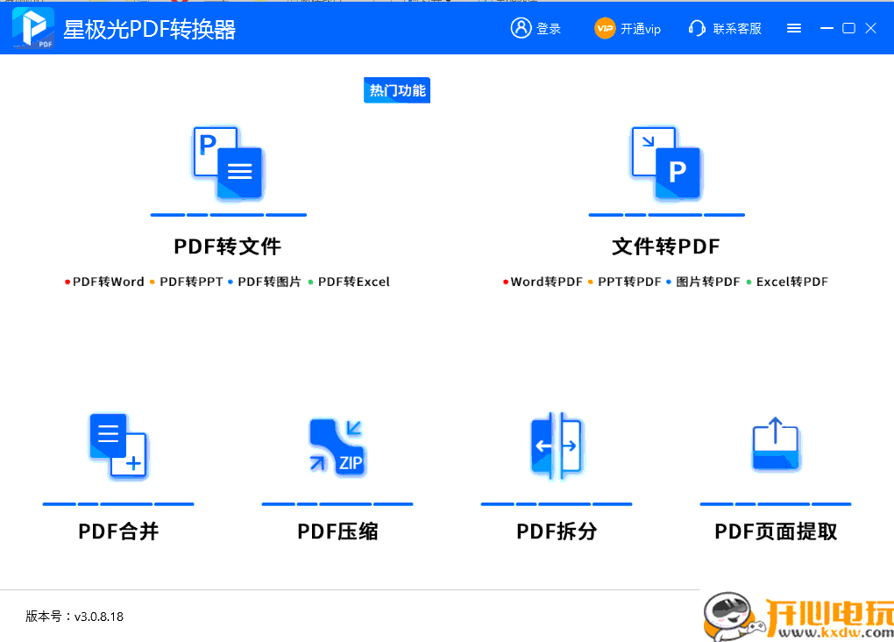
Task: Select Excel转PDF conversion option
Action: 792,282
